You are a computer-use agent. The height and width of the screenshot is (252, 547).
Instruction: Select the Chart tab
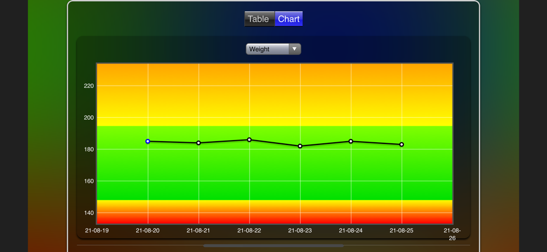(289, 19)
